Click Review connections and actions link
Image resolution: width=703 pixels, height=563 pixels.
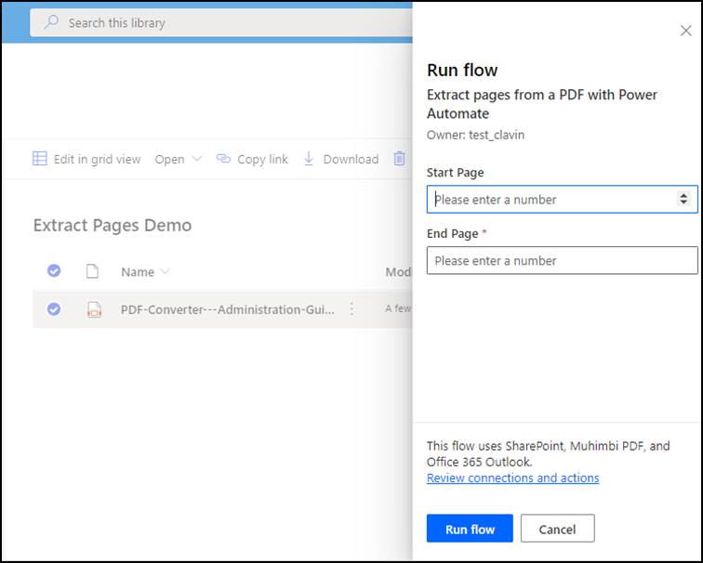(x=512, y=478)
